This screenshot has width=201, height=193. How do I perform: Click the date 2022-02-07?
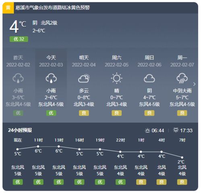coord(182,65)
